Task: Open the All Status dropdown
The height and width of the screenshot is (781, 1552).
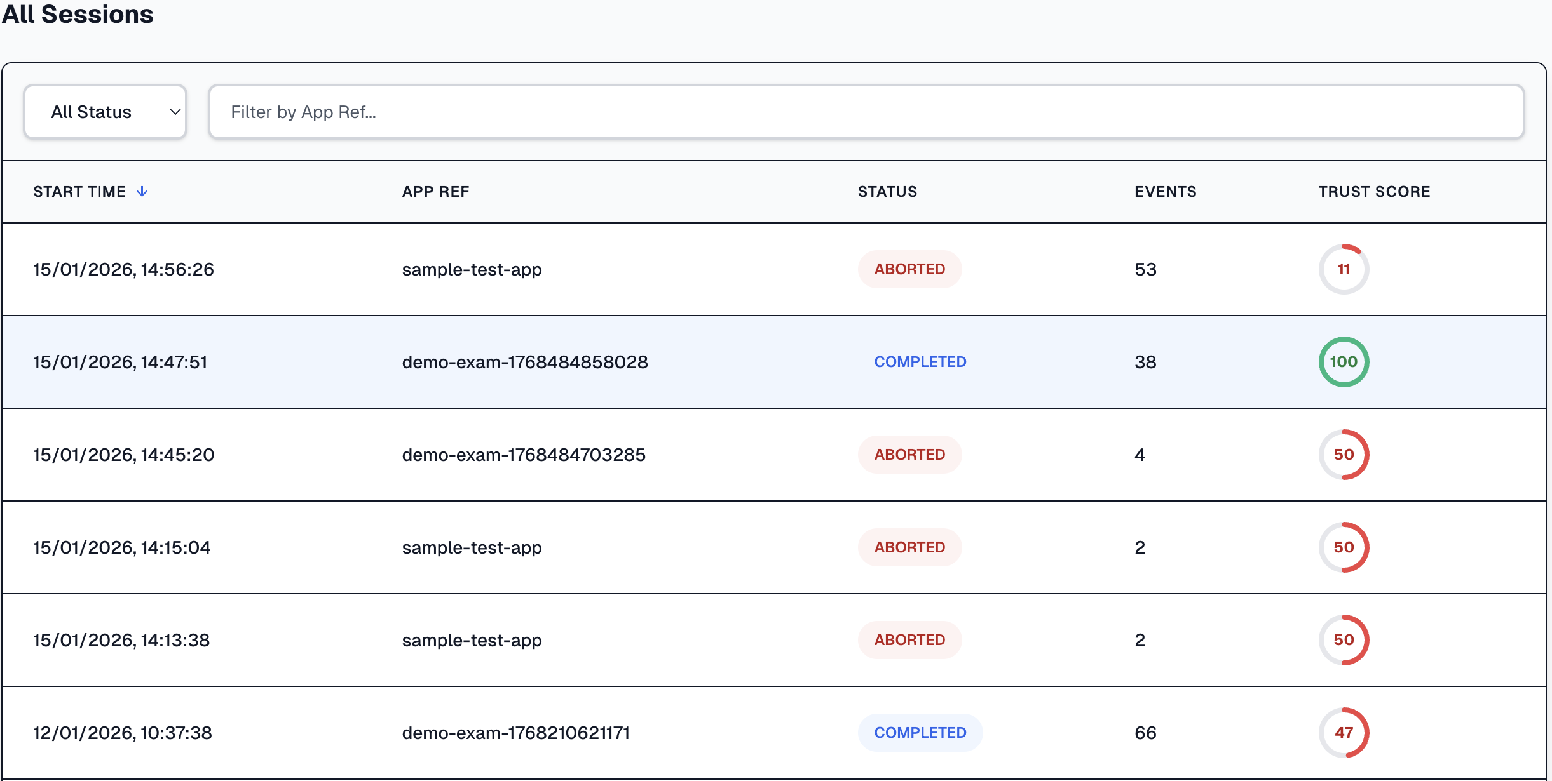Action: click(105, 112)
